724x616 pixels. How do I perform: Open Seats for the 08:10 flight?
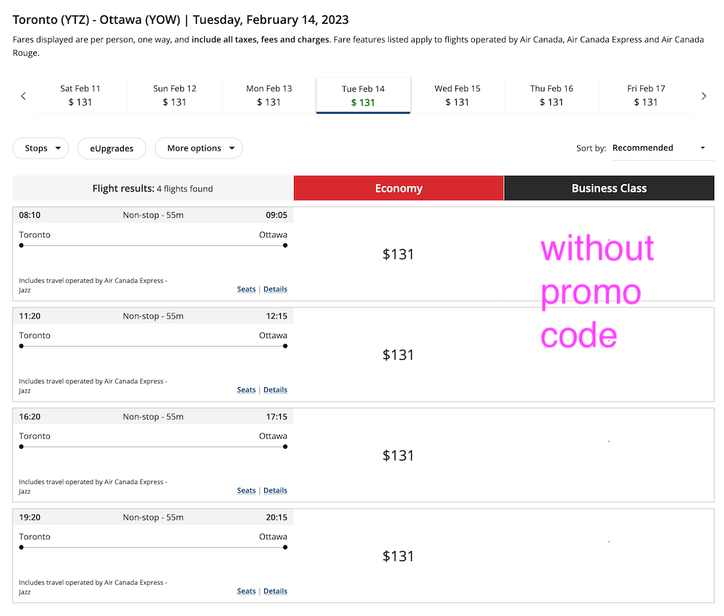[x=246, y=289]
